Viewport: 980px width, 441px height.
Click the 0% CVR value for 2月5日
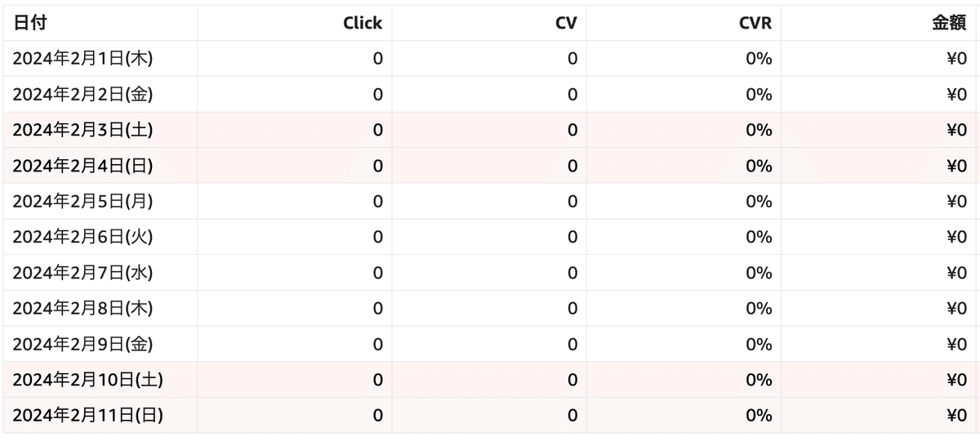[759, 201]
